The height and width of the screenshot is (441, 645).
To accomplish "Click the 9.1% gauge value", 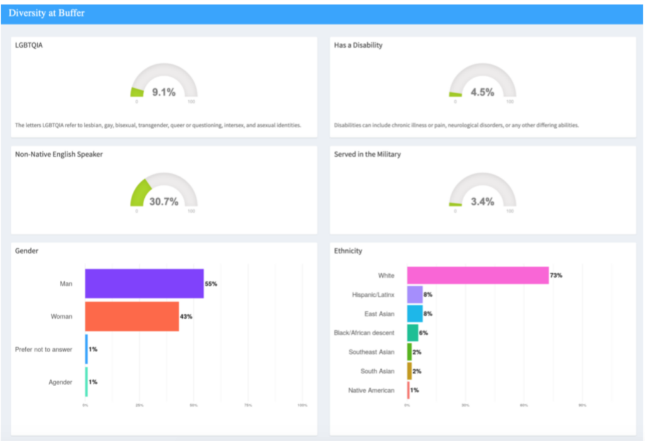I will coord(164,92).
